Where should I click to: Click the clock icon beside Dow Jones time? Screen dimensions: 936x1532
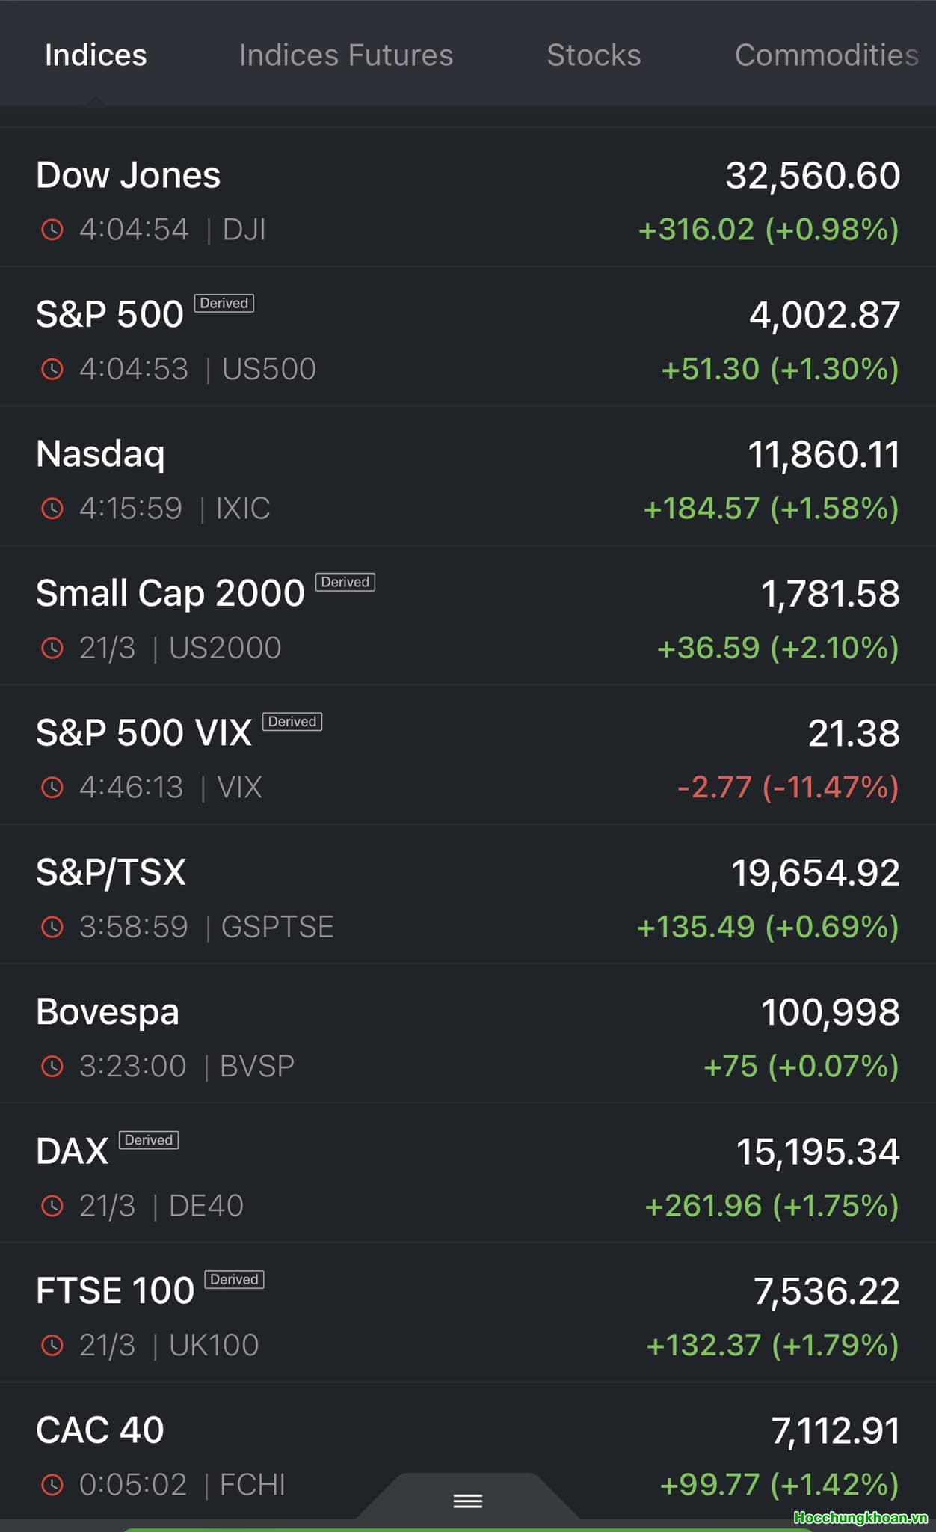[x=52, y=230]
